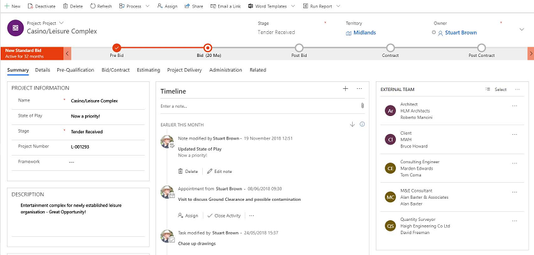Open the Process dropdown menu

click(x=134, y=6)
